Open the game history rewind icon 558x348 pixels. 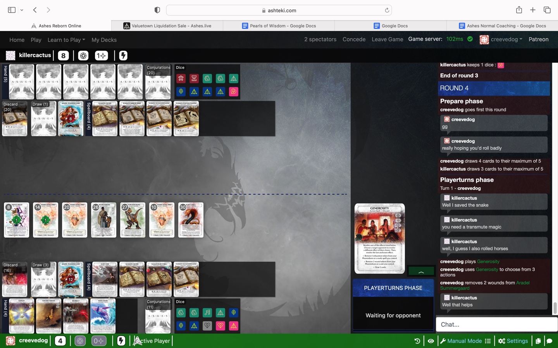pyautogui.click(x=417, y=341)
